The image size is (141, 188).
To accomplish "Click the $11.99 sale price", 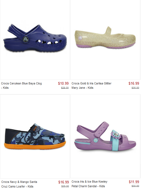I will point(134,182).
